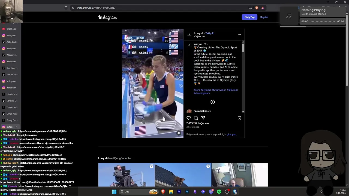Click the browser address bar URL
The height and width of the screenshot is (196, 349).
pos(96,8)
